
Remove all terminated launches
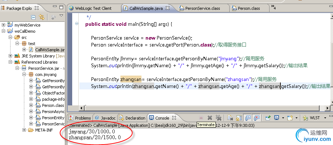tap(218, 118)
